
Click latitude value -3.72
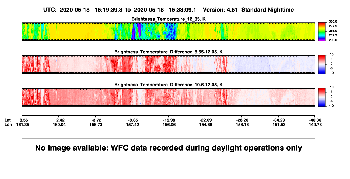pos(96,120)
